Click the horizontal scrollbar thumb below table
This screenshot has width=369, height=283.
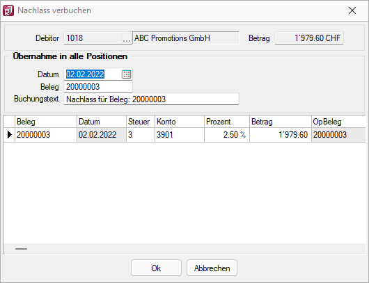(21, 249)
